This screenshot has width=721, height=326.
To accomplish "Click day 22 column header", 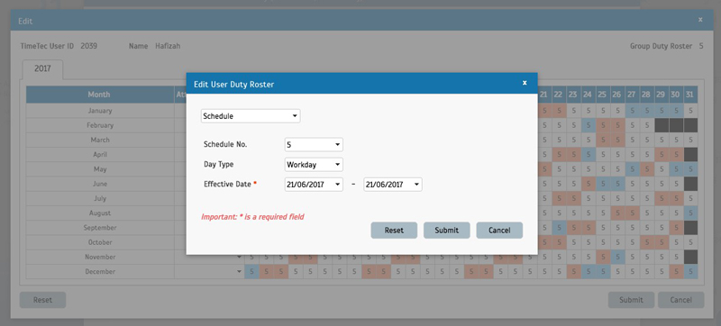I will [558, 95].
